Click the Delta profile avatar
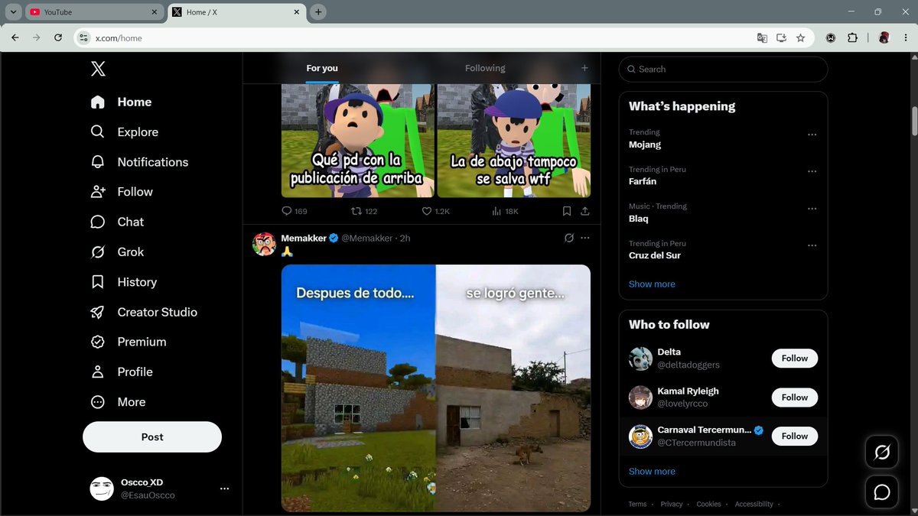Image resolution: width=918 pixels, height=516 pixels. (x=640, y=359)
